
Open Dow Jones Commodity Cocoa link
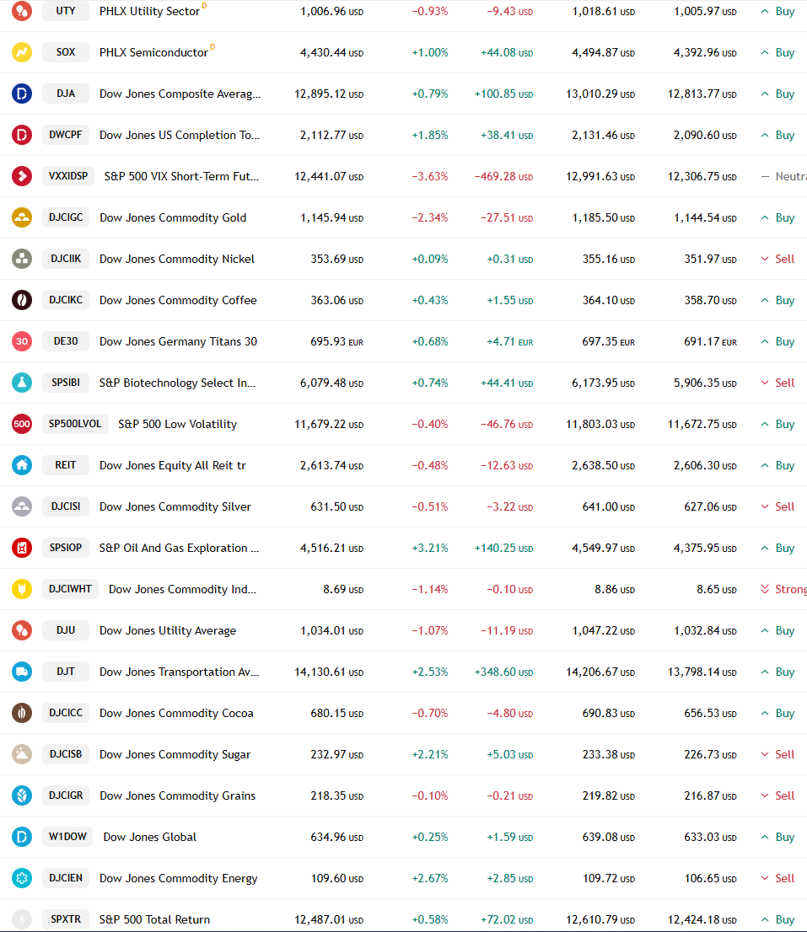coord(176,713)
